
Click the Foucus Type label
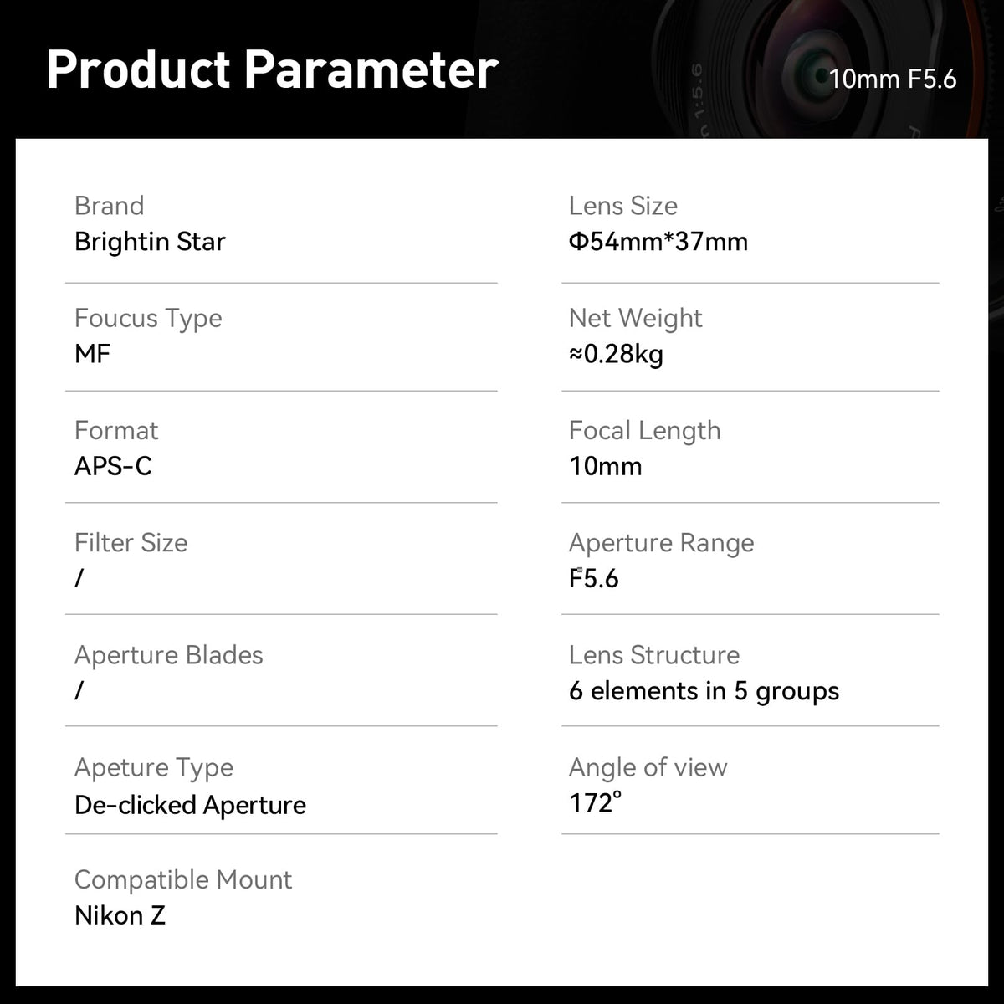pyautogui.click(x=148, y=318)
